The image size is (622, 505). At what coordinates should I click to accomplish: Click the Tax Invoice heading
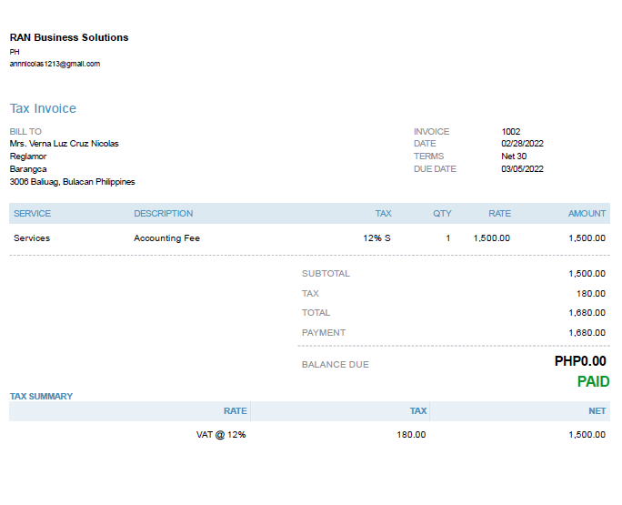(43, 108)
